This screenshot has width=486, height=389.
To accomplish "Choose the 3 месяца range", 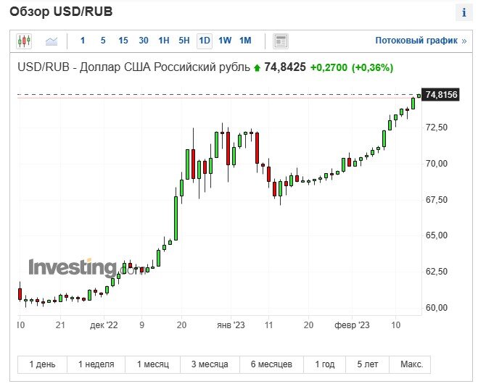I will coord(210,364).
